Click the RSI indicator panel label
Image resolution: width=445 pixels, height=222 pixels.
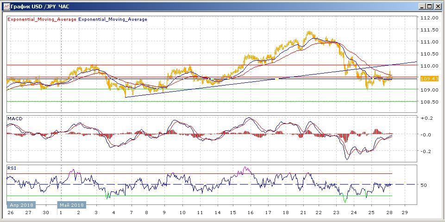coord(12,168)
